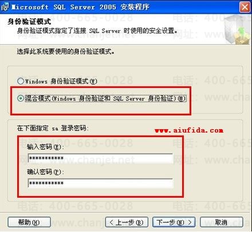This screenshot has width=252, height=232.
Task: Click the www.aiufida.com red link text
Action: tap(189, 130)
